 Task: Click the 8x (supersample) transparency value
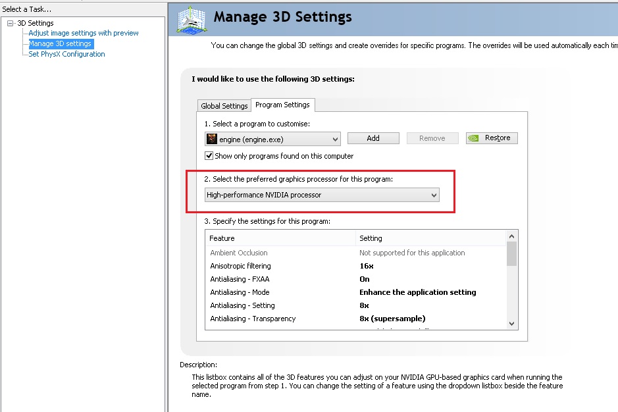pos(392,319)
